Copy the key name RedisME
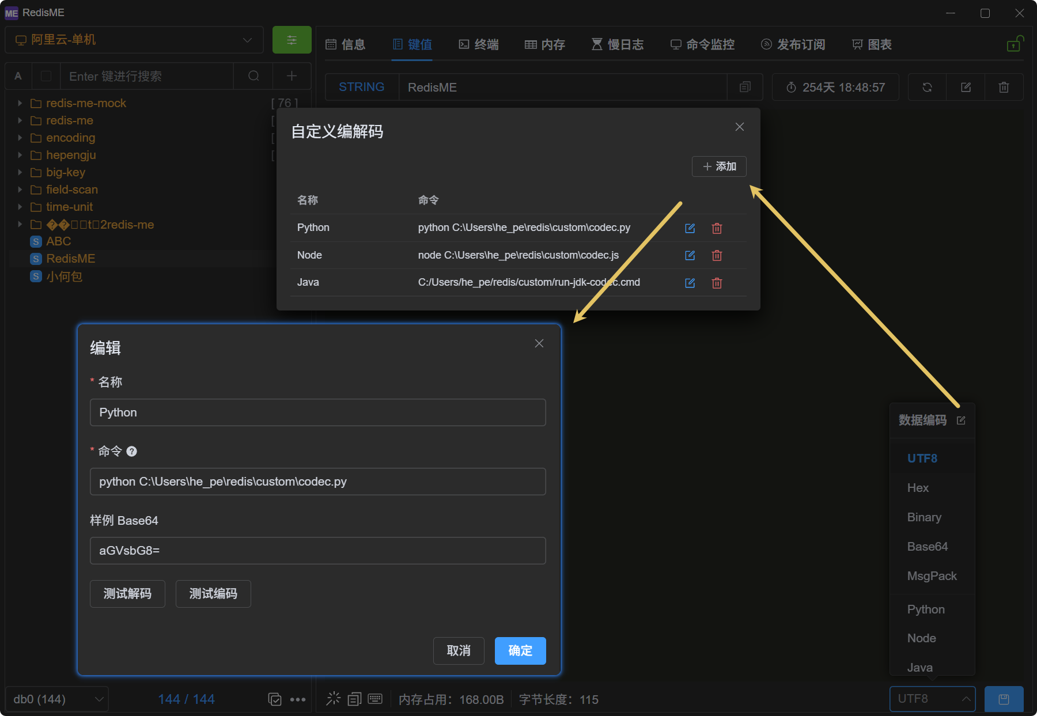The width and height of the screenshot is (1037, 716). pos(745,87)
